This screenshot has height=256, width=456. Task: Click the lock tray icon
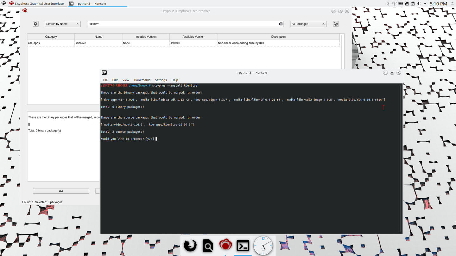[406, 3]
